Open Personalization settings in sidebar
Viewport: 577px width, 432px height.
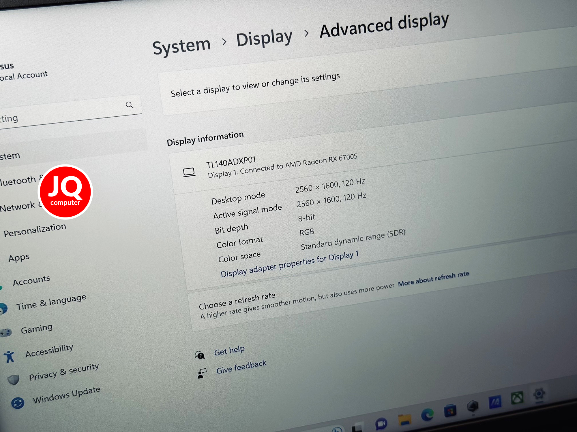tap(35, 230)
